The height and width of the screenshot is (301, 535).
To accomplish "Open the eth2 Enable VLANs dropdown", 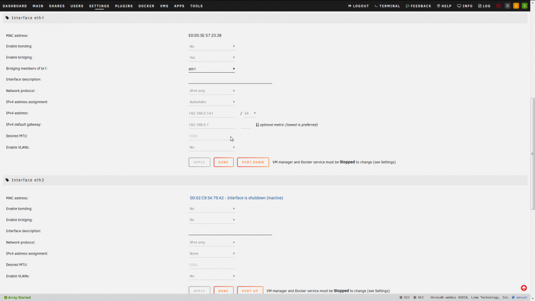I will tap(211, 276).
